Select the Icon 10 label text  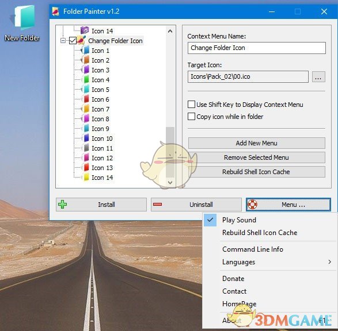pyautogui.click(x=102, y=138)
